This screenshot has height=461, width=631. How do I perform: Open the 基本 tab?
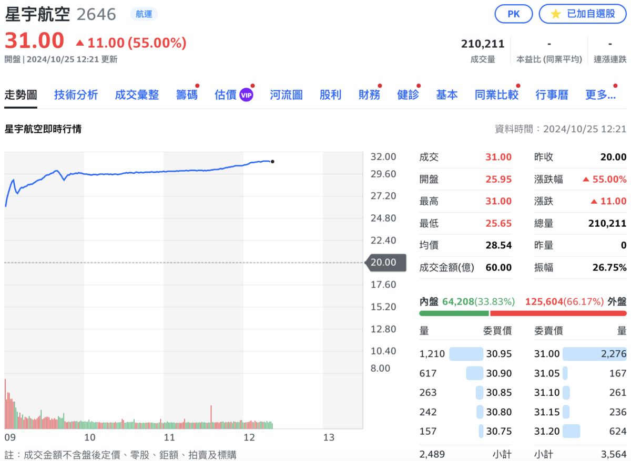pyautogui.click(x=447, y=95)
